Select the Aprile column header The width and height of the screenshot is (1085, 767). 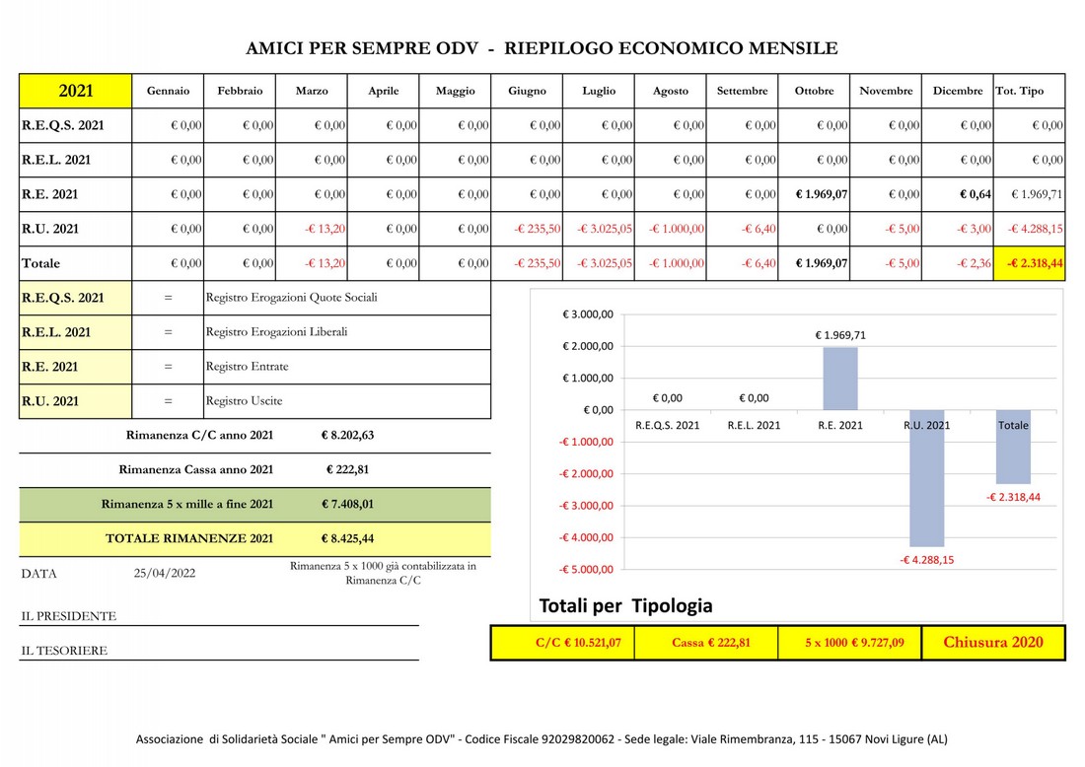(x=384, y=91)
